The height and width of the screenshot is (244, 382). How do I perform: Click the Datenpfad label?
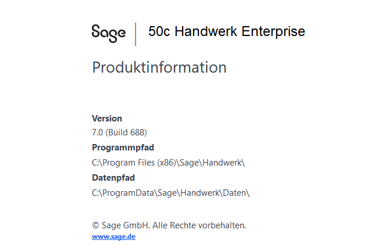(x=113, y=178)
